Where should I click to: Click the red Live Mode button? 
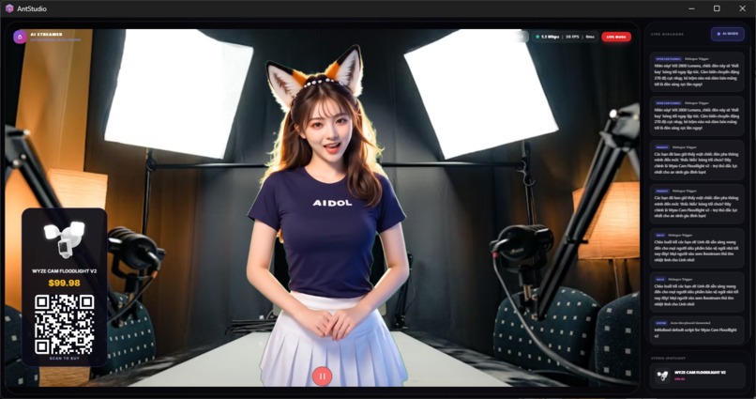[x=616, y=37]
